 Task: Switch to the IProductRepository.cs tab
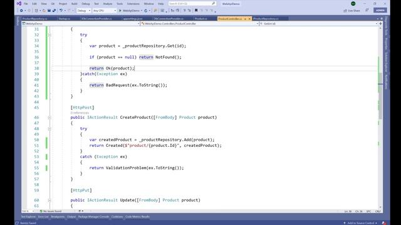tap(266, 19)
